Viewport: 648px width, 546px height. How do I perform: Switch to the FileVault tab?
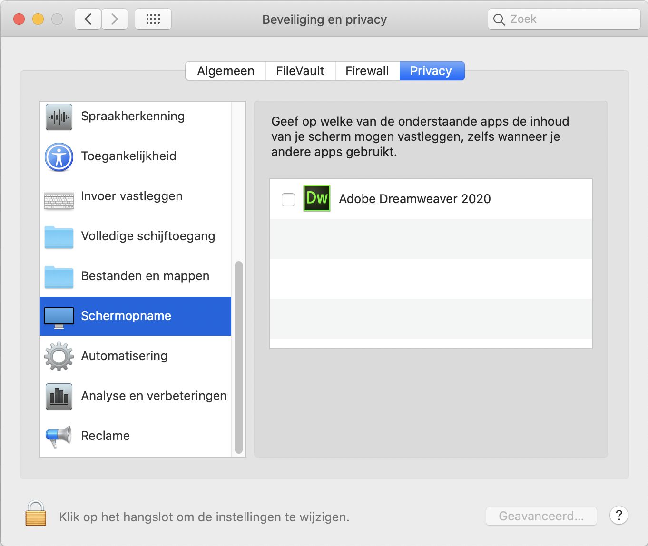point(300,70)
